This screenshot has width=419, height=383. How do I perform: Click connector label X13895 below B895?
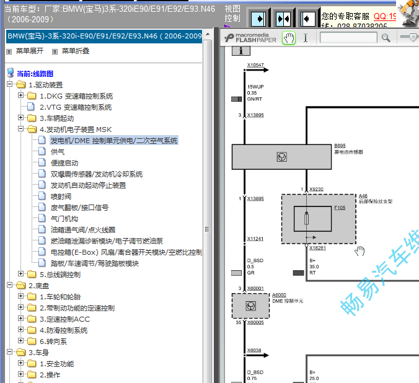[x=255, y=198]
